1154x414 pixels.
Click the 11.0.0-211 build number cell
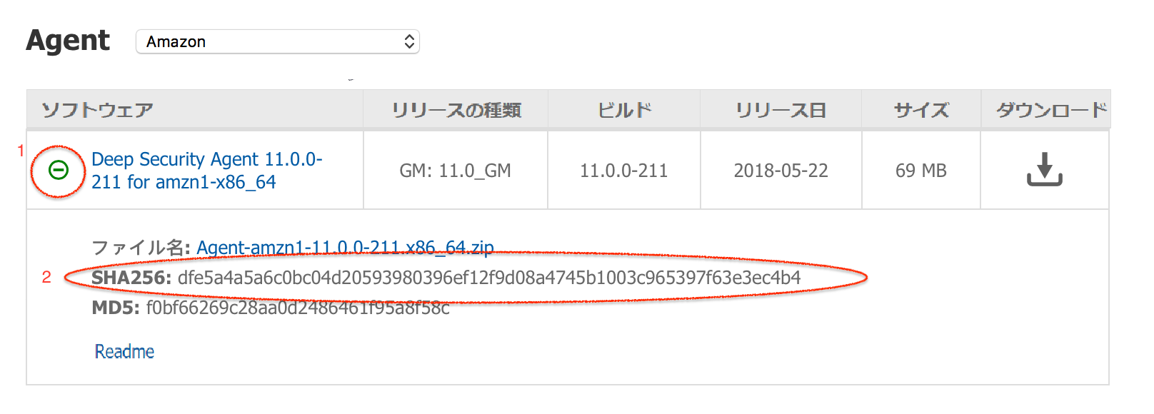623,171
